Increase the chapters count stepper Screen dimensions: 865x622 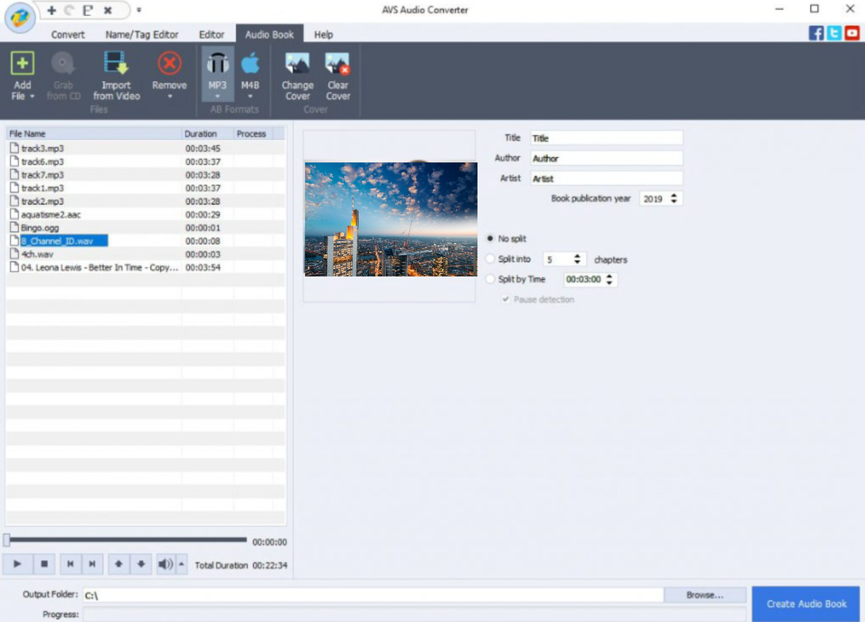pos(576,256)
